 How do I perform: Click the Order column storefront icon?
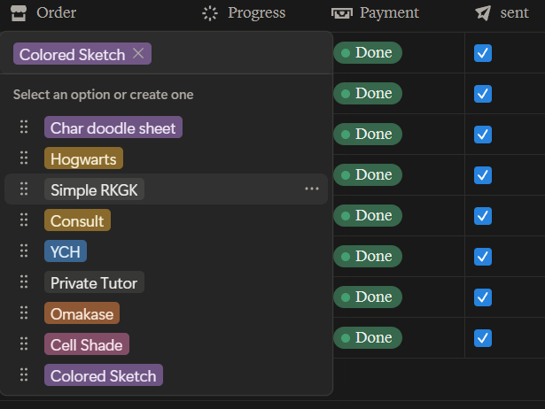pyautogui.click(x=19, y=13)
